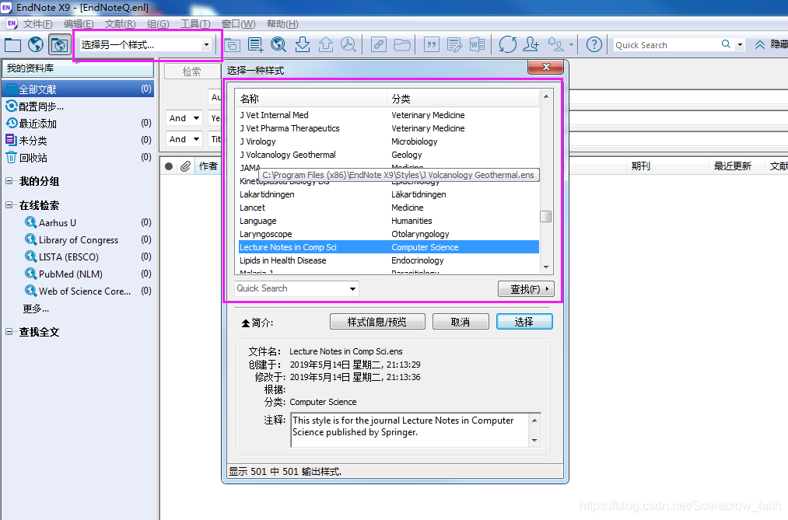Collapse the 查找全文 group
This screenshot has width=788, height=520.
point(9,331)
